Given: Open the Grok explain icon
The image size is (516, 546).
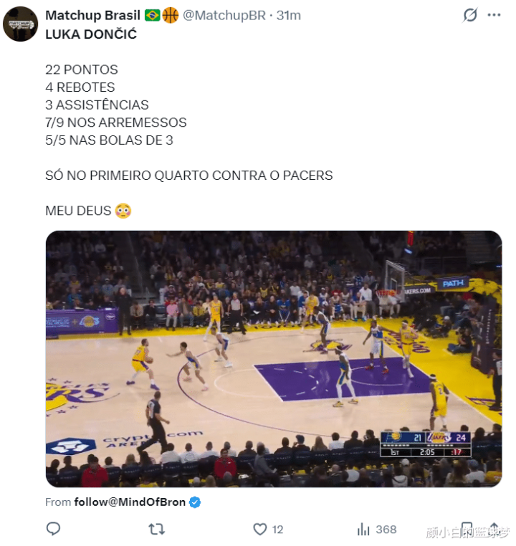Looking at the screenshot, I should 470,15.
